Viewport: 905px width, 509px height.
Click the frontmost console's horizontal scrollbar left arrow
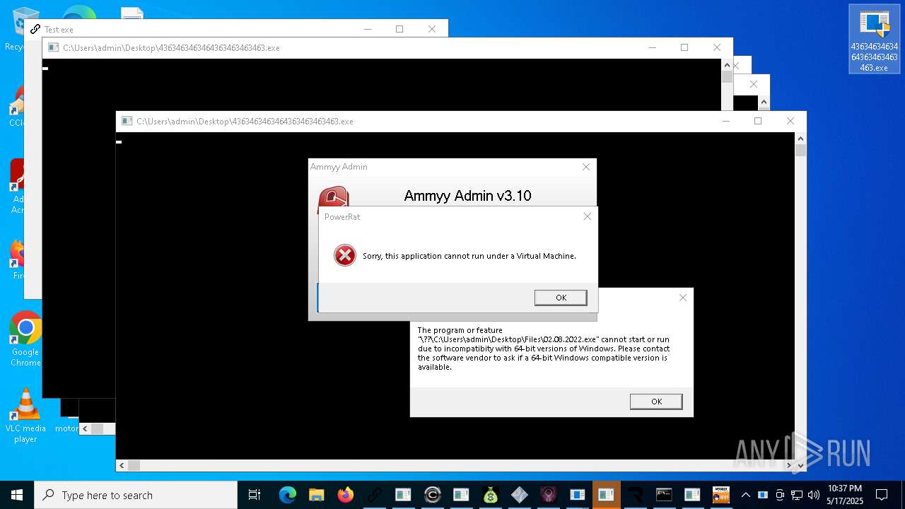122,465
